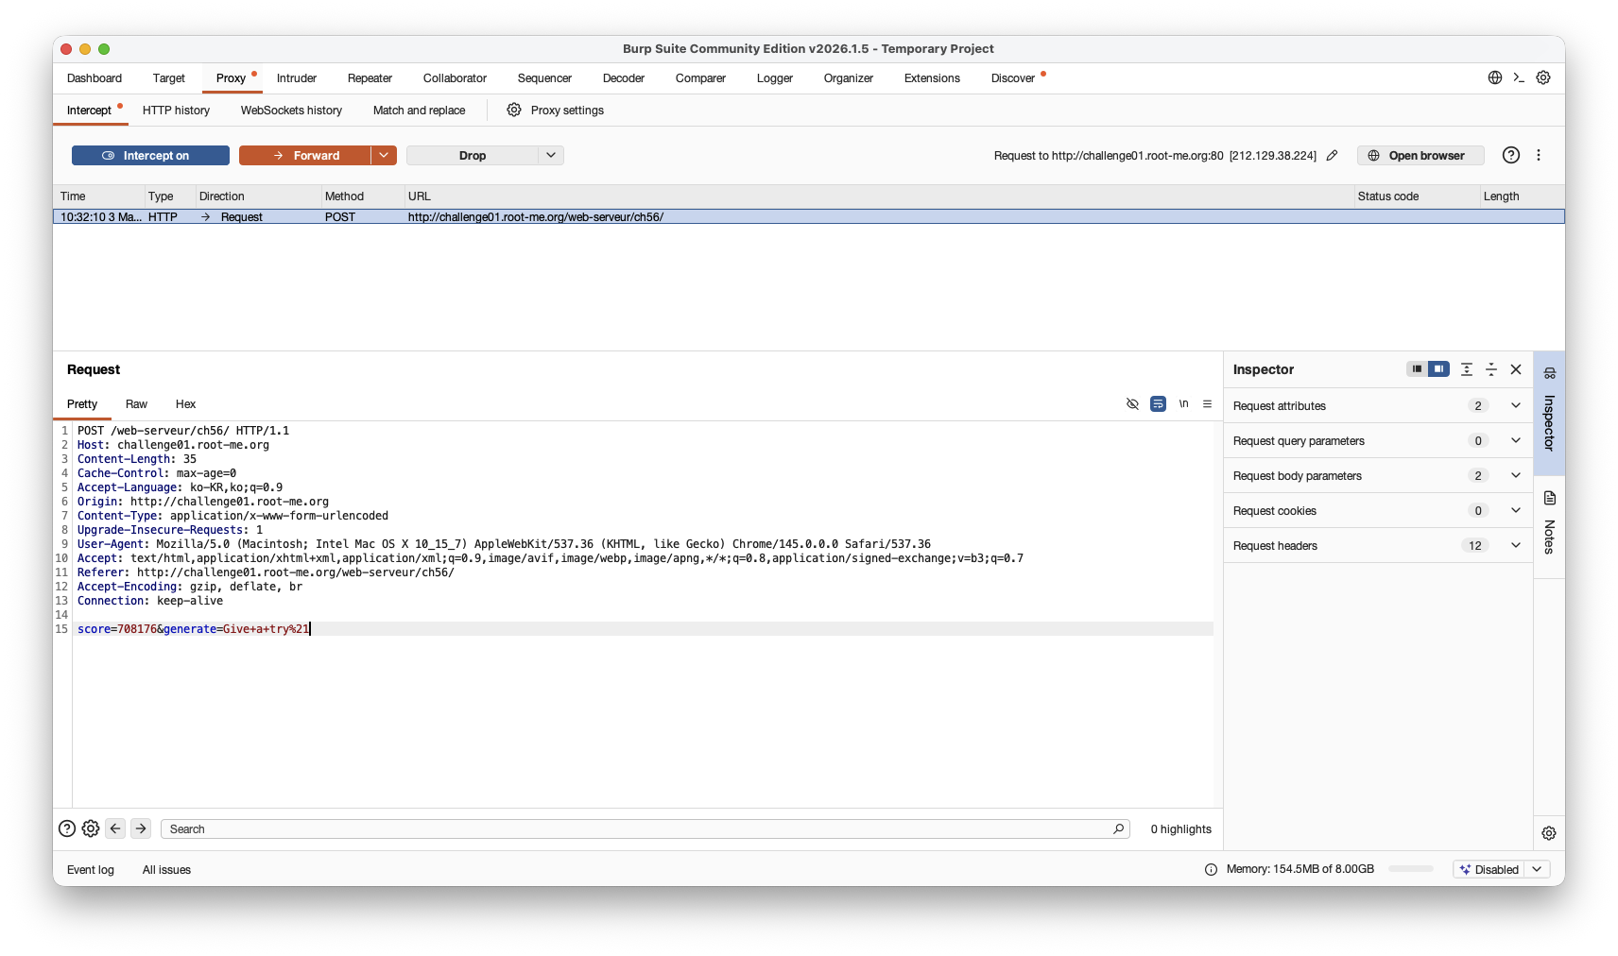The width and height of the screenshot is (1618, 956).
Task: Click into the Search input field
Action: pyautogui.click(x=645, y=828)
